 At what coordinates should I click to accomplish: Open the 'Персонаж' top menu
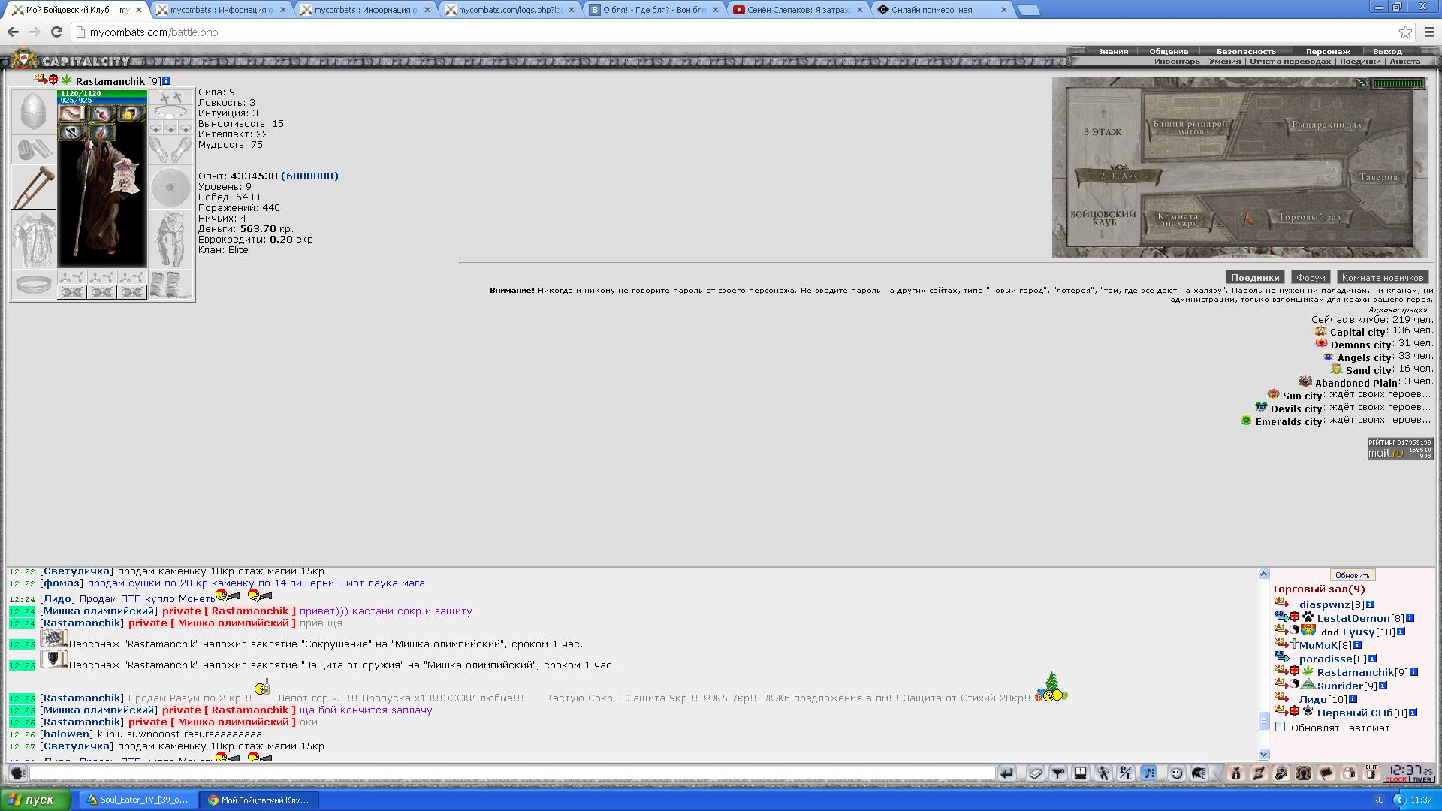pos(1327,52)
